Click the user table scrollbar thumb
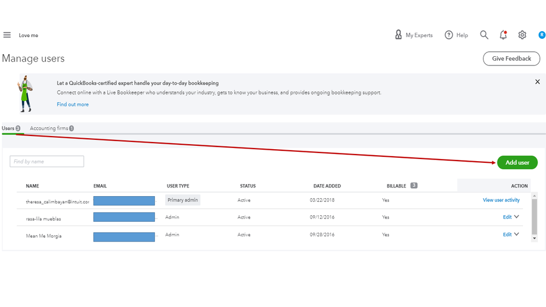The width and height of the screenshot is (546, 307). [534, 216]
